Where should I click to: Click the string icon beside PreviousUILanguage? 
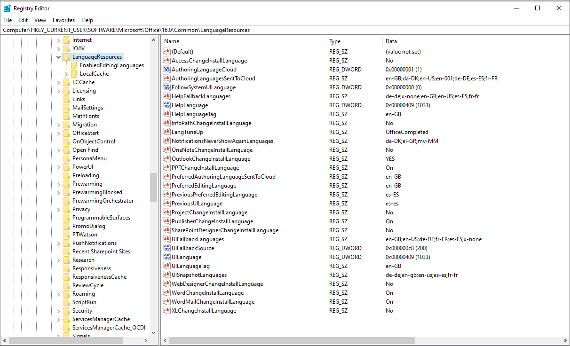166,203
